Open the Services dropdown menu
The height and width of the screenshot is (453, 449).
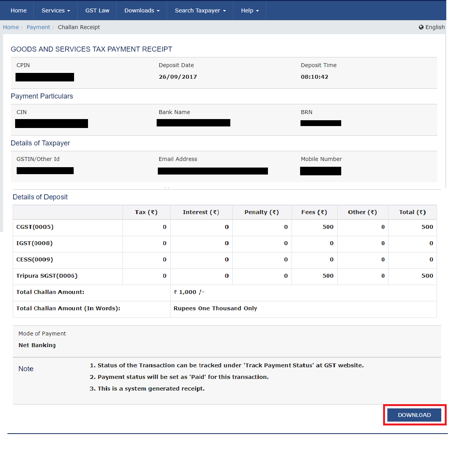point(55,10)
